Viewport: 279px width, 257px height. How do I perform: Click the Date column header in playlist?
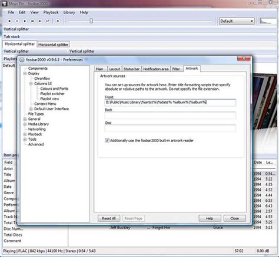[258, 163]
